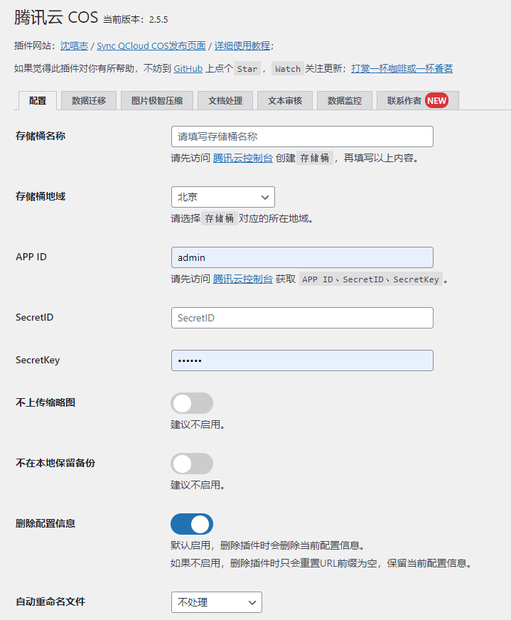
Task: Click the Watch code label
Action: [x=288, y=69]
